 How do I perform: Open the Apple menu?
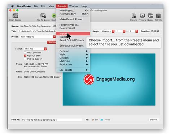click(12, 6)
